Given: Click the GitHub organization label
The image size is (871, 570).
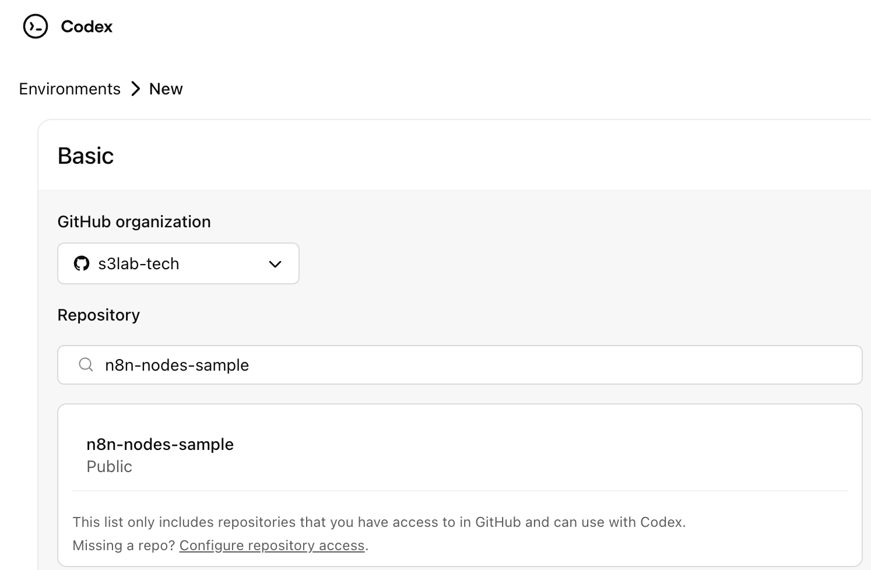Looking at the screenshot, I should [x=134, y=221].
